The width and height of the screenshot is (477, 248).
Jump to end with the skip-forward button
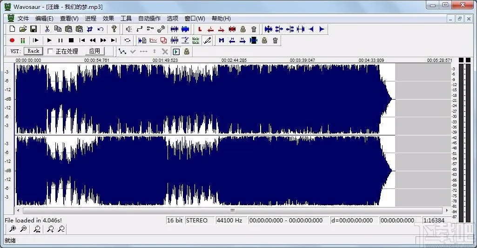114,40
